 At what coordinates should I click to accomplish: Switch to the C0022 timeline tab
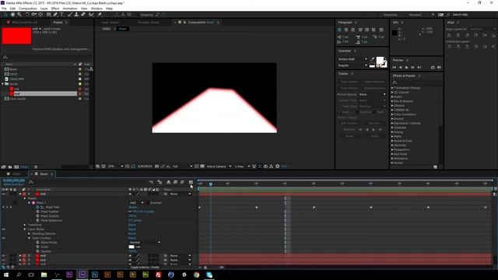pos(16,174)
